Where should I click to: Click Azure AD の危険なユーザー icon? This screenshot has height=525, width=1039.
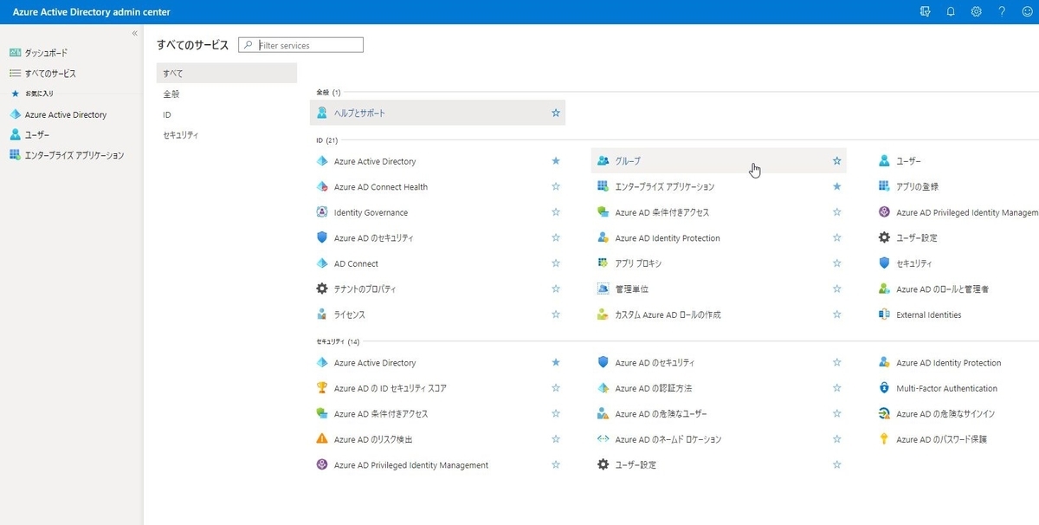(603, 414)
